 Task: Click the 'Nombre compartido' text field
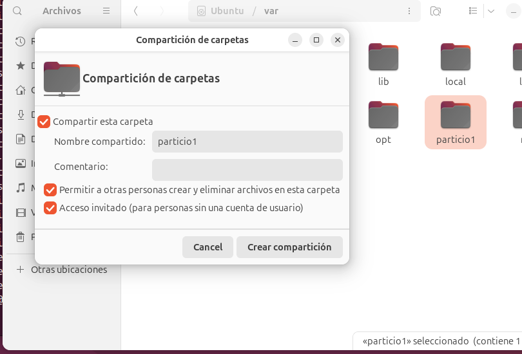[x=247, y=142]
